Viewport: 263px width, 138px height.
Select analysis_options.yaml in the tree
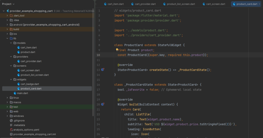(x=26, y=130)
